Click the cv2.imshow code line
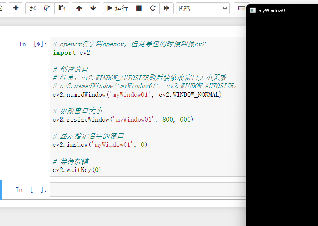318x226 pixels. [x=100, y=145]
